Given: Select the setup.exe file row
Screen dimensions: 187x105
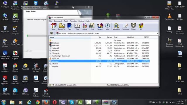Looking at the screenshot, I should tap(99, 61).
